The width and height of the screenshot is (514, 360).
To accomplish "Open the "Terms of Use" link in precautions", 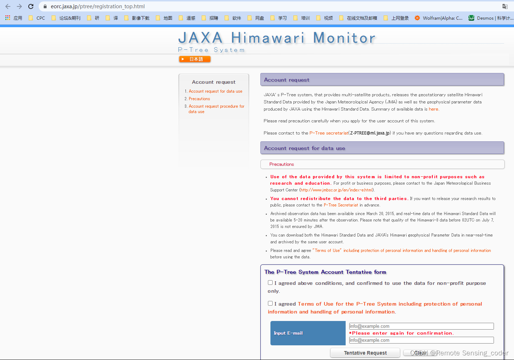I will click(x=402, y=250).
